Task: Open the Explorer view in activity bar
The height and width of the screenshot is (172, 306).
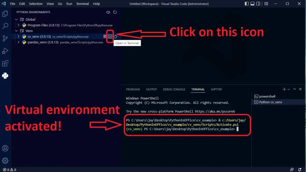Action: tap(5, 14)
